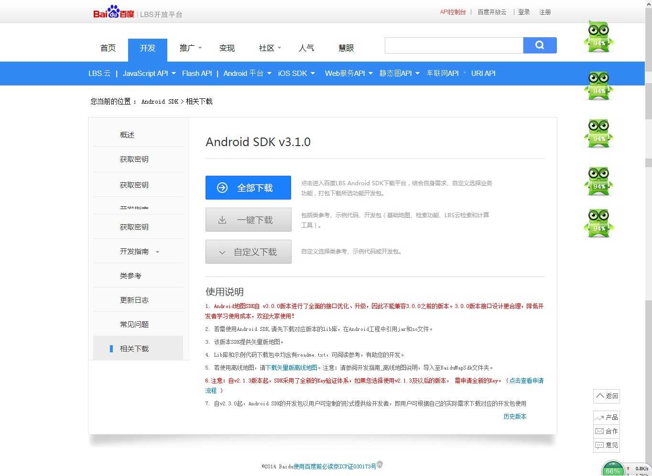The image size is (652, 476).
Task: Click the chevron icon on 自定义下载
Action: point(222,252)
